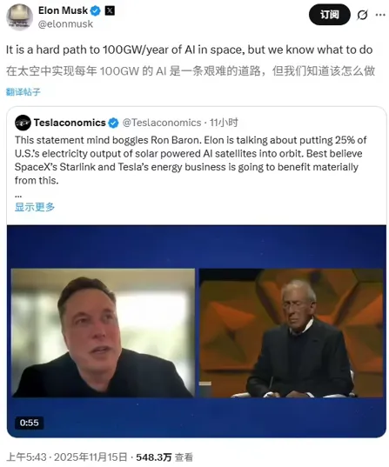Click the verified badge next to Teslaconomics
389x467 pixels.
click(x=113, y=123)
